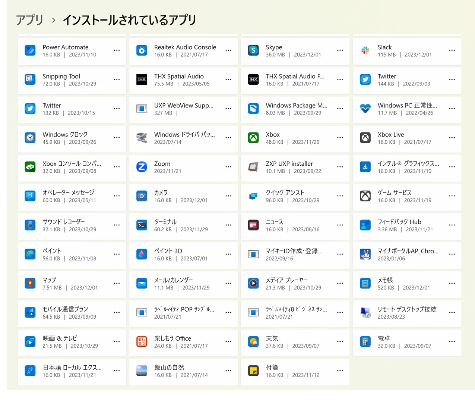475x403 pixels.
Task: Click the Snipping Tool icon
Action: point(30,79)
